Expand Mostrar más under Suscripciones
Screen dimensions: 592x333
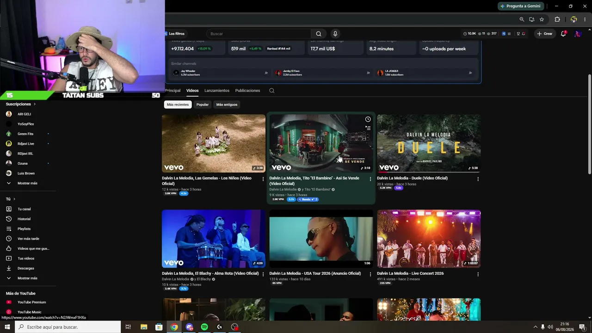tap(22, 183)
